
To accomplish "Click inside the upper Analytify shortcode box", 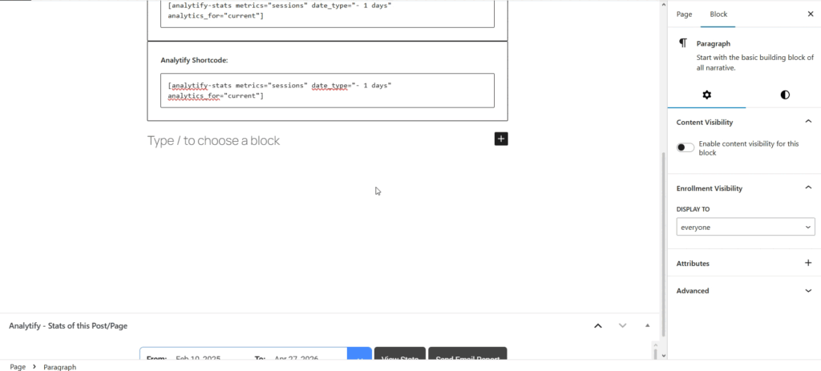I will coord(327,14).
